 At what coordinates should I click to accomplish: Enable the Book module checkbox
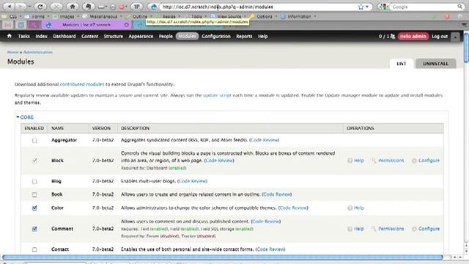(34, 194)
